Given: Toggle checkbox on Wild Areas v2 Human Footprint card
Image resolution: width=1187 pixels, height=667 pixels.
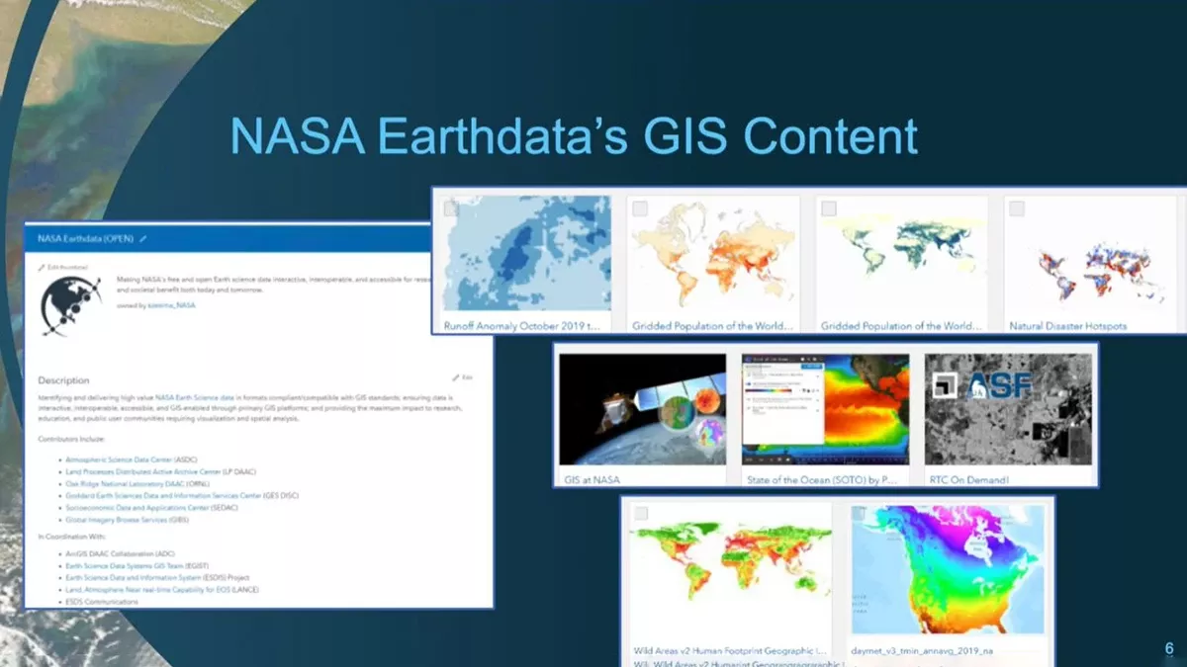Looking at the screenshot, I should [641, 514].
